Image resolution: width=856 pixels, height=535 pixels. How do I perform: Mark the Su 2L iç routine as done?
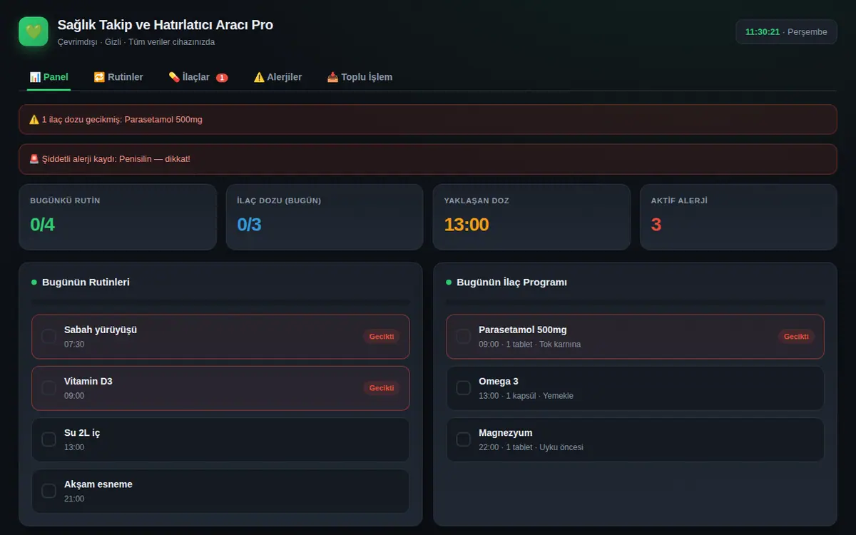point(49,439)
